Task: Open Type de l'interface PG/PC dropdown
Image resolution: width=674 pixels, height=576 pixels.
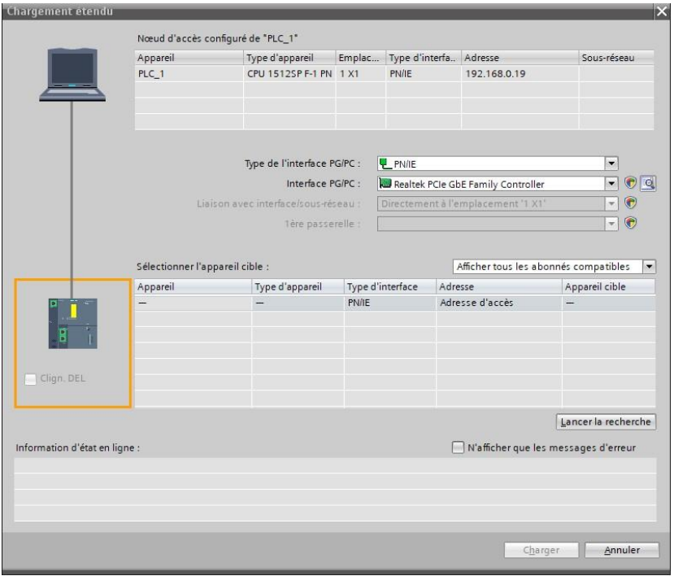Action: [x=611, y=164]
